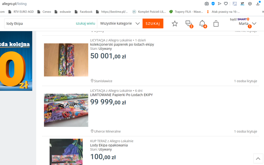
Task: Show more bookmarks overflow arrow
Action: [263, 12]
